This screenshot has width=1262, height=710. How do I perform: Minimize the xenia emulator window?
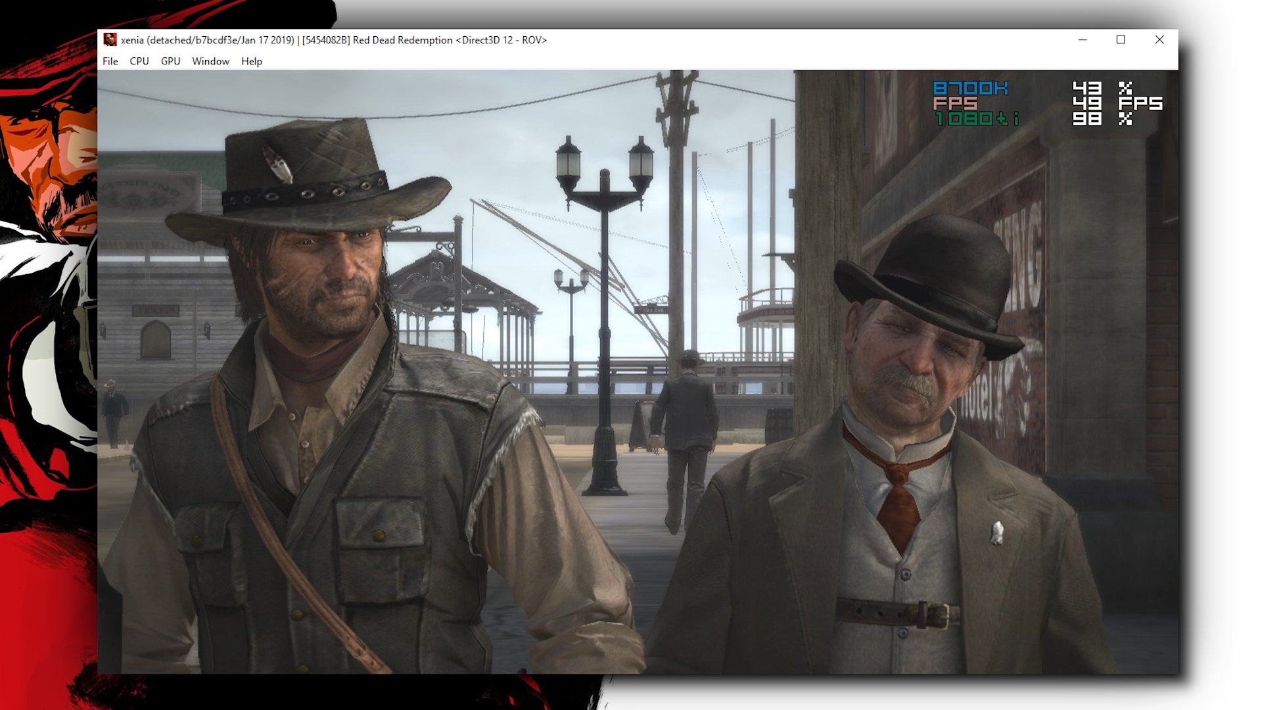[1083, 40]
